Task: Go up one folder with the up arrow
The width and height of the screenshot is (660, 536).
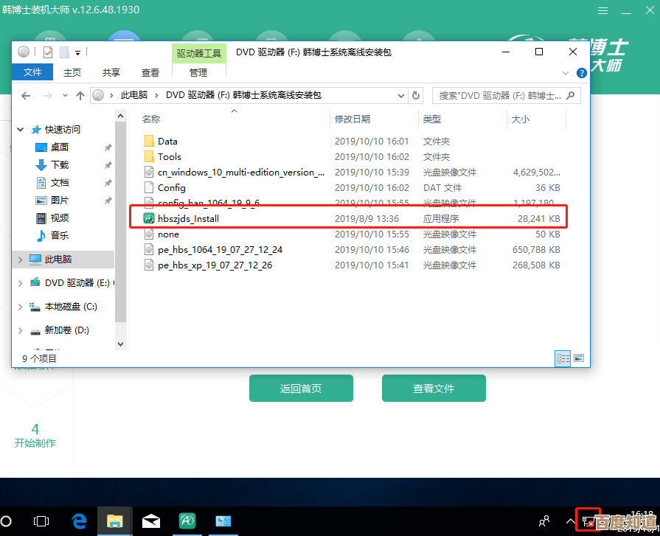Action: pos(80,95)
